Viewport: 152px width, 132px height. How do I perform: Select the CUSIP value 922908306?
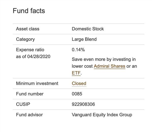click(x=83, y=104)
